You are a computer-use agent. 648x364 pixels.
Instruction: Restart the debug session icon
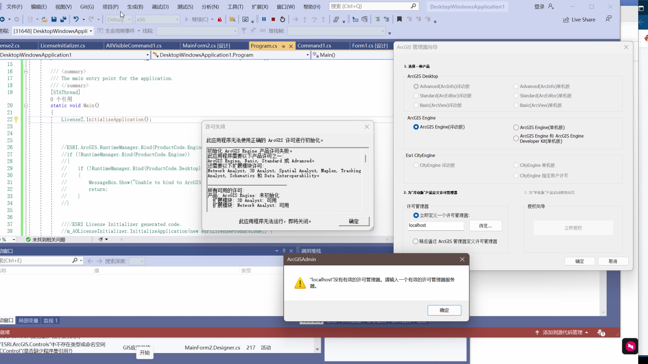tap(283, 19)
